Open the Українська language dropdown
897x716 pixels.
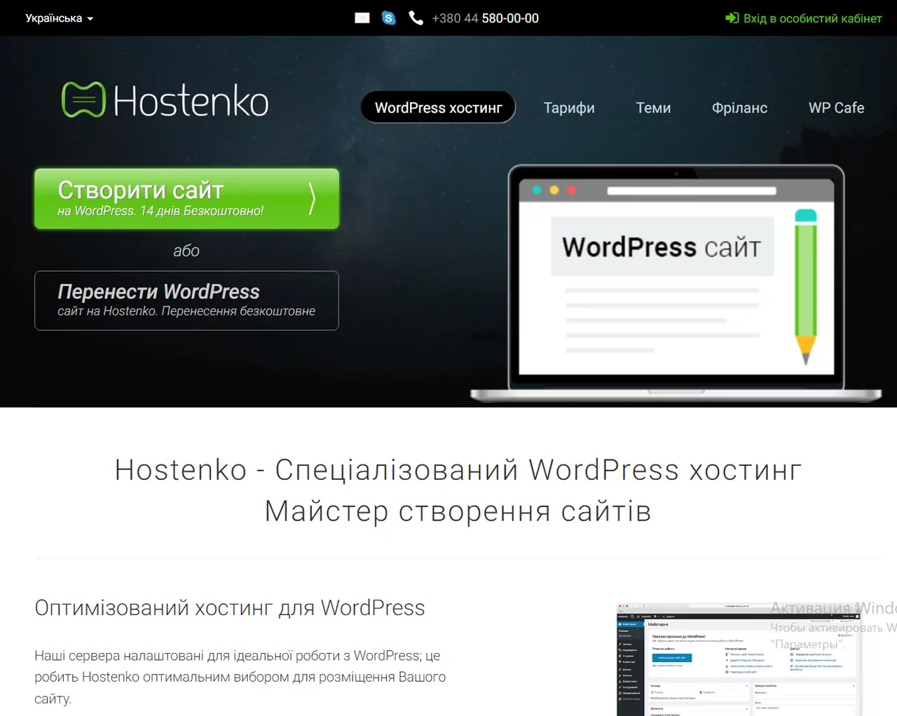(60, 18)
